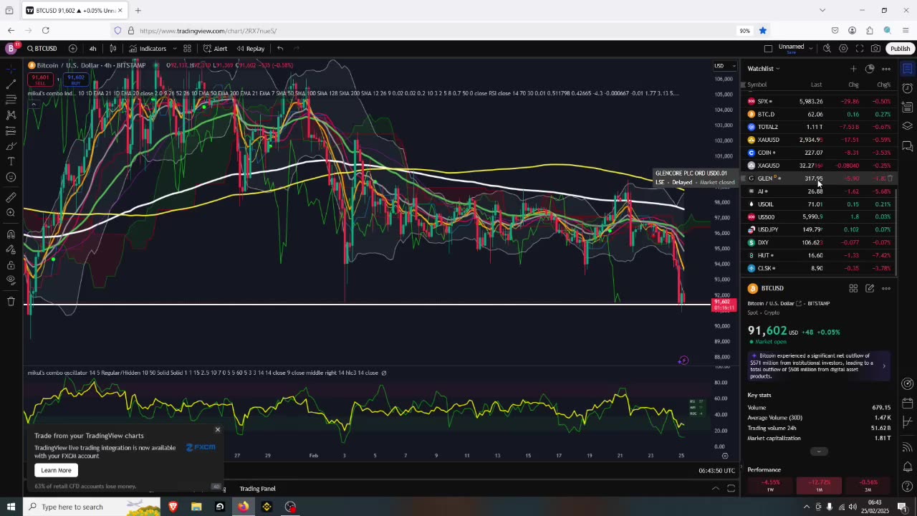Select the ruler measure tool

click(x=11, y=197)
